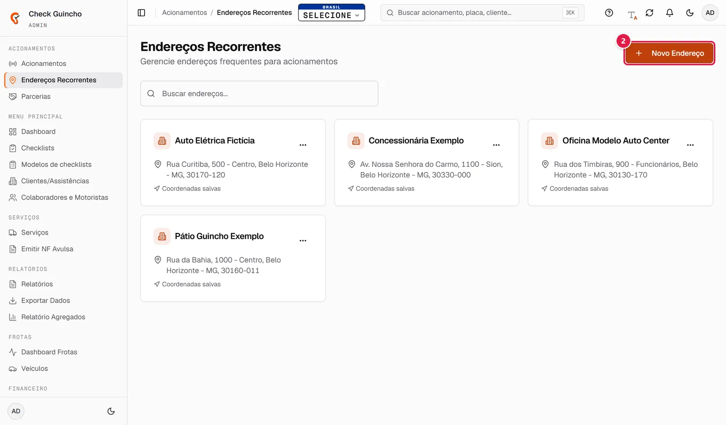The image size is (726, 425).
Task: Open options menu for Pátio Guincho Exemplo
Action: pos(303,241)
